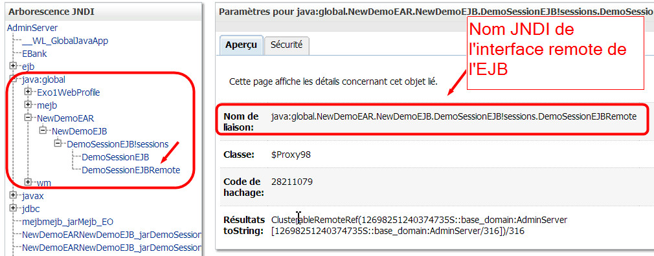
Task: Collapse the DemoSessionEJB!sessions node
Action: click(58, 144)
